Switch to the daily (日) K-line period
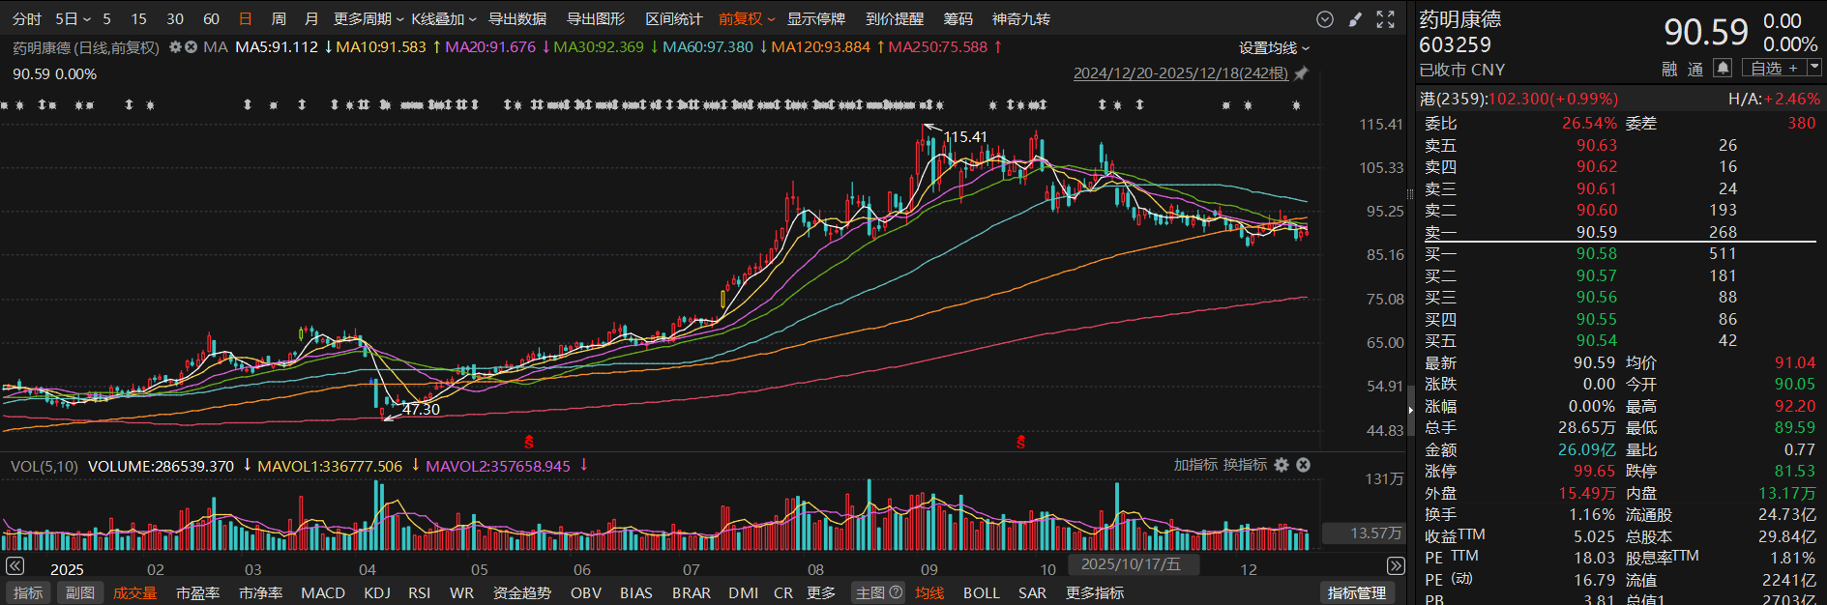 (245, 19)
